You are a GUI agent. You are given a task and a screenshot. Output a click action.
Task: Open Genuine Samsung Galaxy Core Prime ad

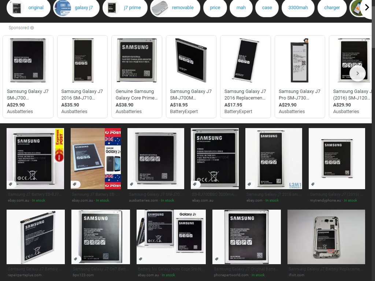[x=137, y=77]
